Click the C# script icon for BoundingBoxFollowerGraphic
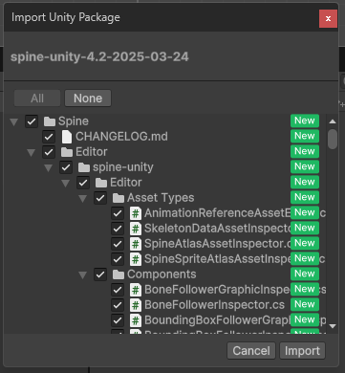Viewport: 345px width, 373px height. [x=136, y=320]
